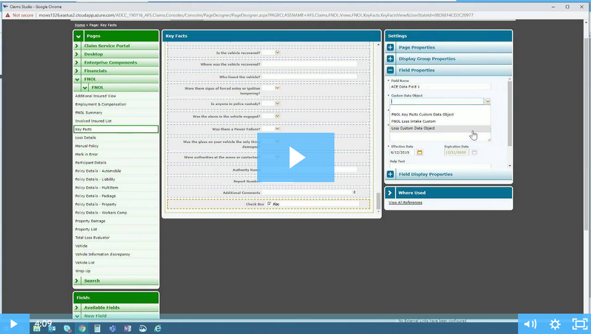Click the 'Who found the vehicle?' input
The width and height of the screenshot is (591, 334).
pyautogui.click(x=310, y=77)
